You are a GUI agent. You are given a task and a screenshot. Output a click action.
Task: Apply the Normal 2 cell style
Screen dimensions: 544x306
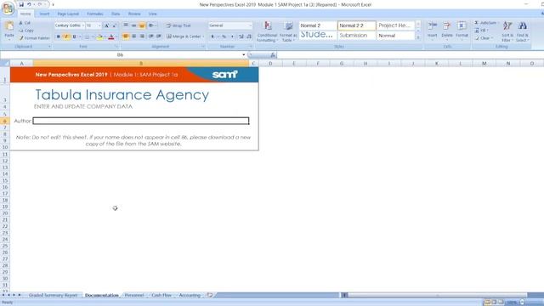pyautogui.click(x=318, y=25)
